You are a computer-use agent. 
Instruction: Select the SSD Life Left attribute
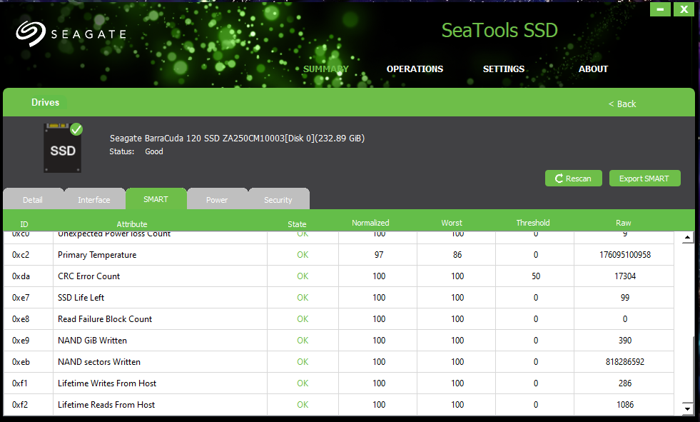click(81, 298)
